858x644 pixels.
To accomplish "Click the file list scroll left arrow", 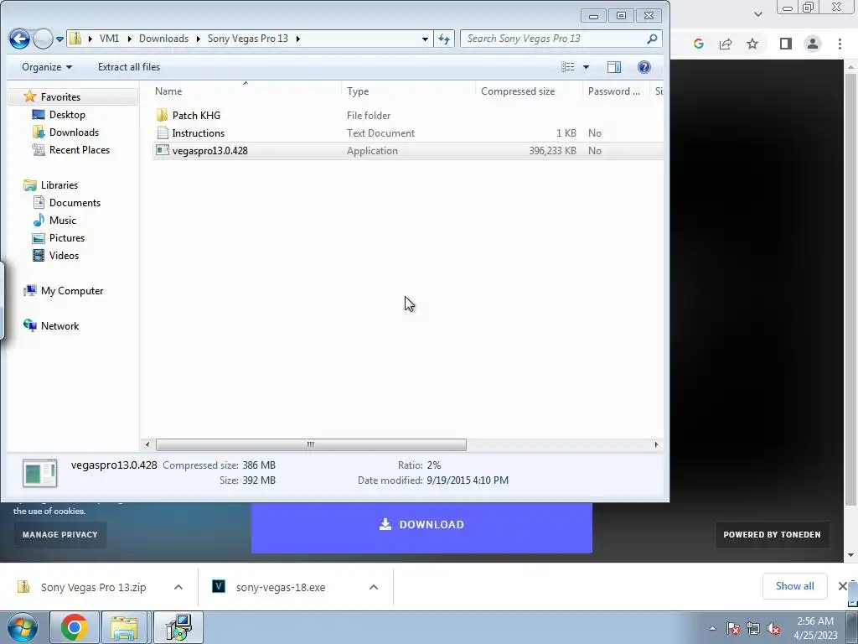I will click(x=147, y=444).
